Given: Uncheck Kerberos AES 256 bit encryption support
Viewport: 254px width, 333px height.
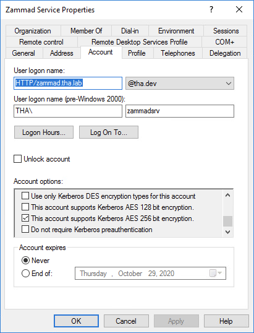Looking at the screenshot, I should [25, 218].
